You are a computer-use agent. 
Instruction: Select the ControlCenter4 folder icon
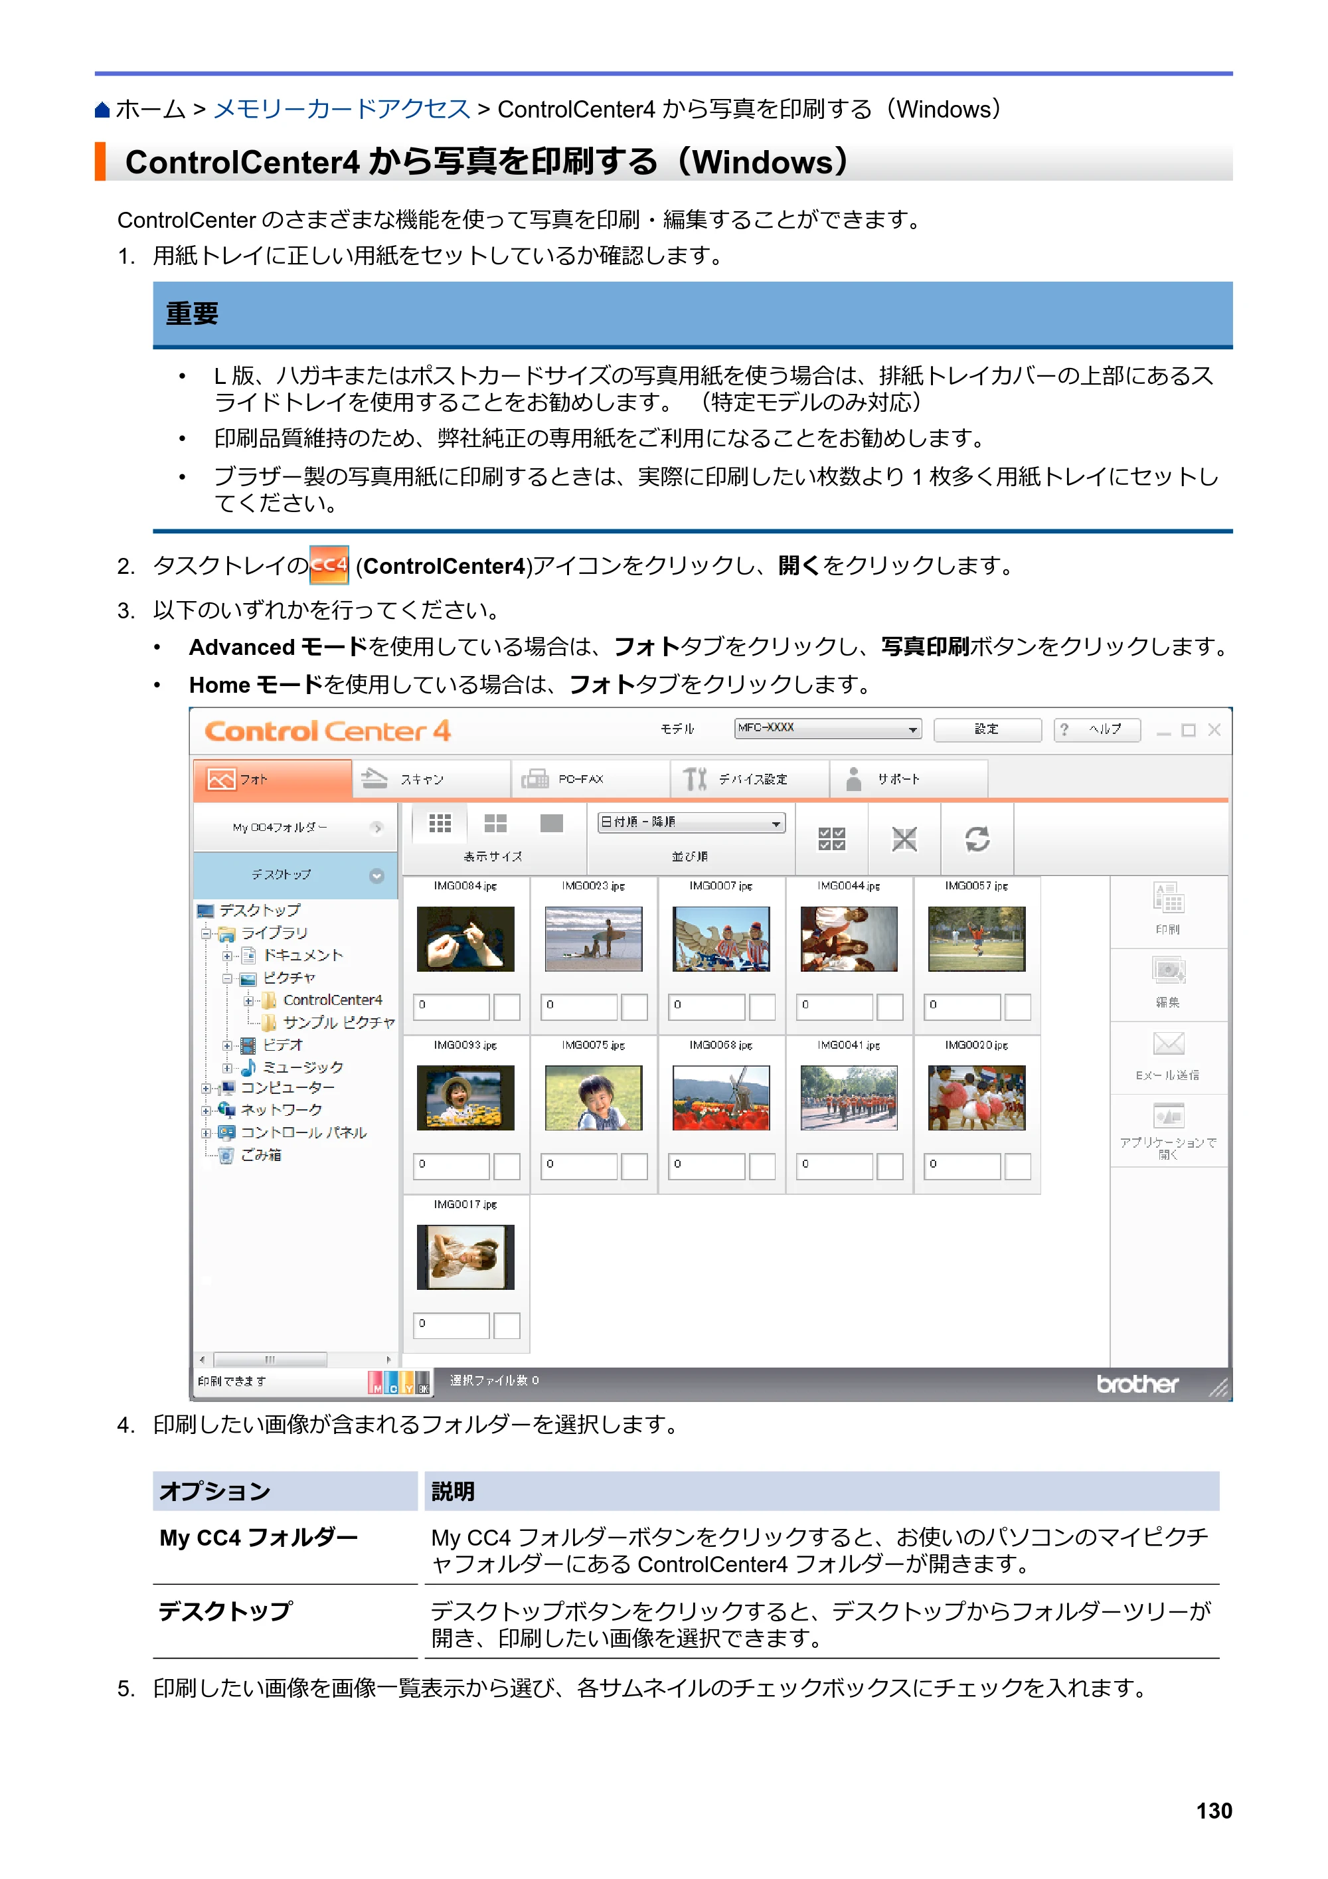point(268,1000)
